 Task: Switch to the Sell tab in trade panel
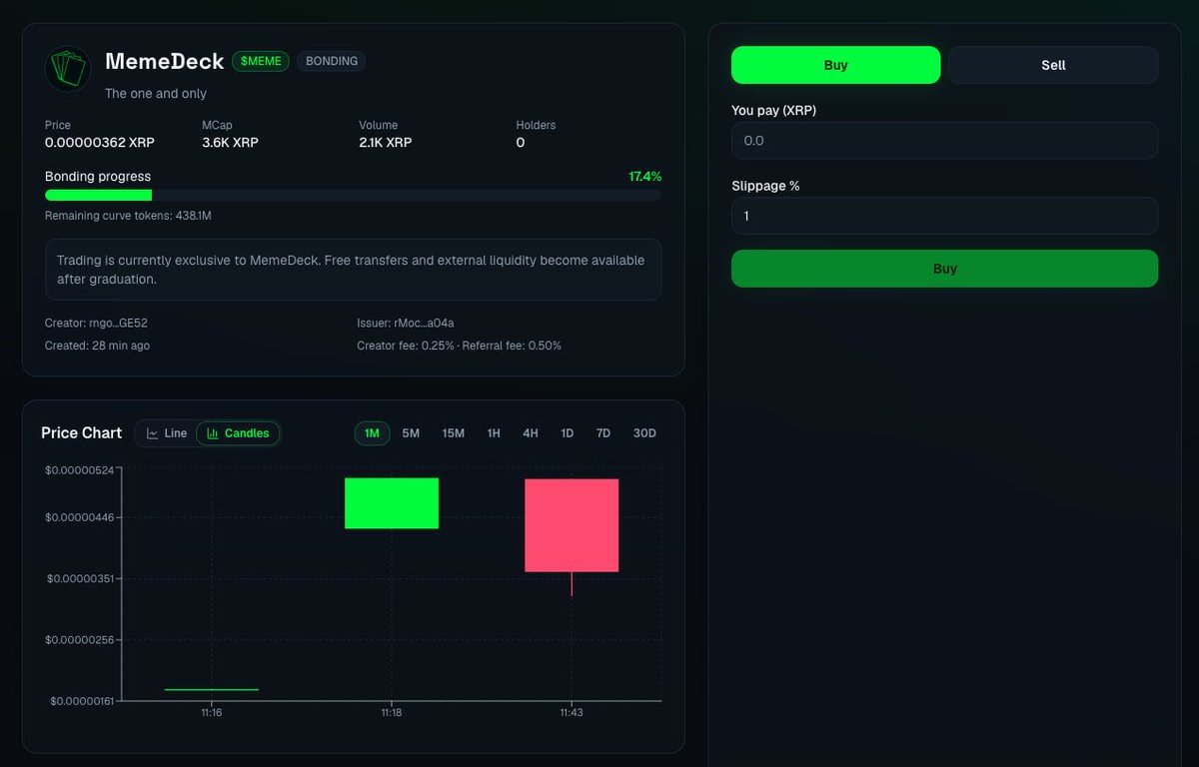coord(1053,65)
